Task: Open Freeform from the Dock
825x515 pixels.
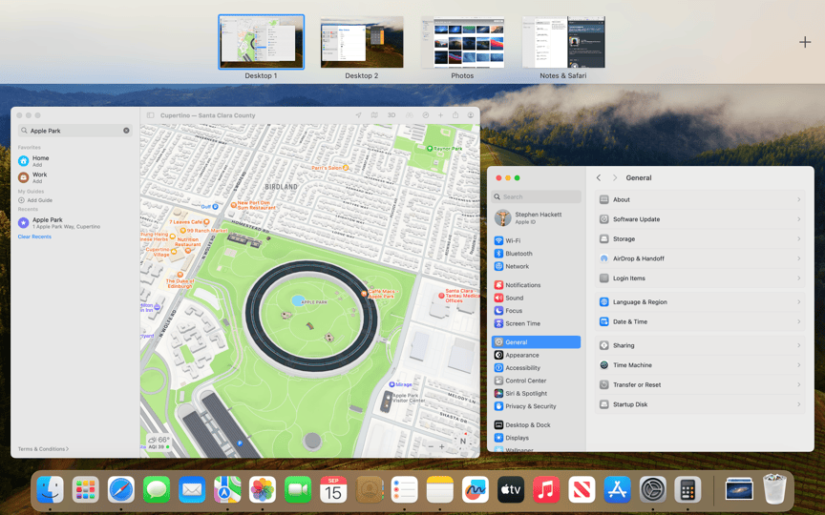Action: tap(476, 490)
